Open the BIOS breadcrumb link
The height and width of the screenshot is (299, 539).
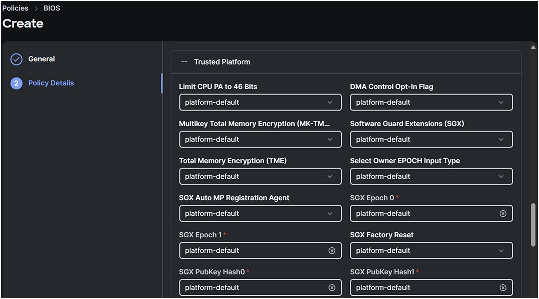click(x=52, y=8)
